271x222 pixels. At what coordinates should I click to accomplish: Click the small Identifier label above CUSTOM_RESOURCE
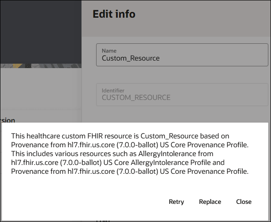coord(113,90)
